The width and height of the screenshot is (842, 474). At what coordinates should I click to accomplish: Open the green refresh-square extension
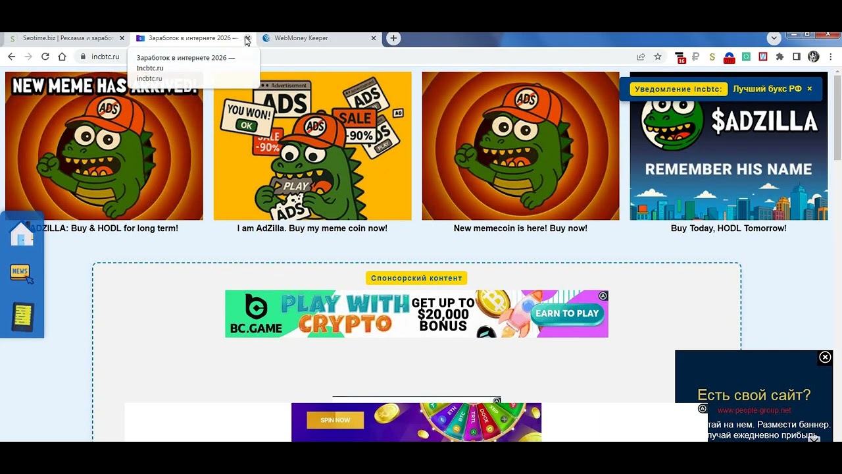747,57
